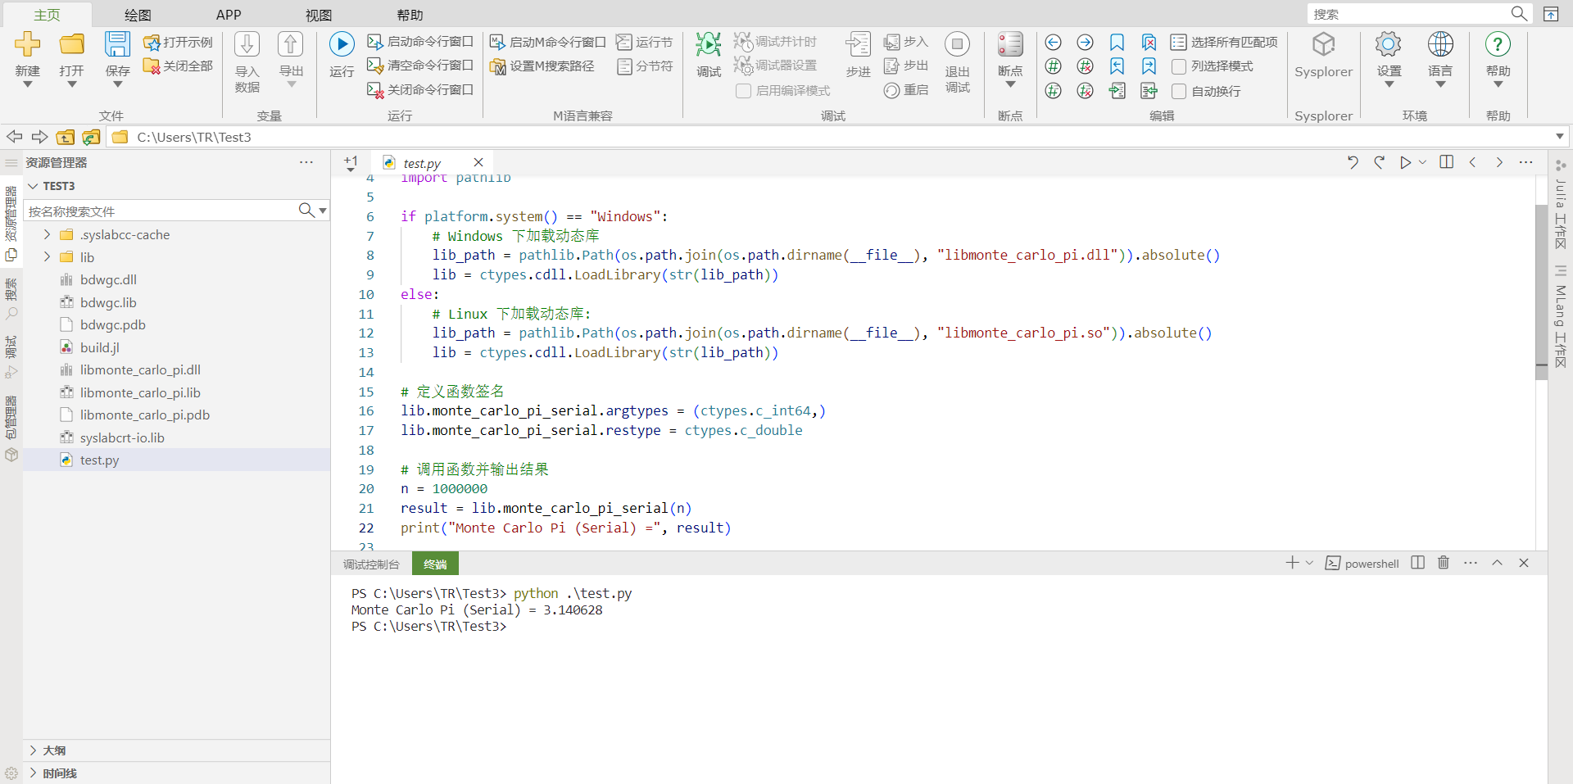Click 设置M搜索路径 button
The width and height of the screenshot is (1573, 784).
coord(542,66)
